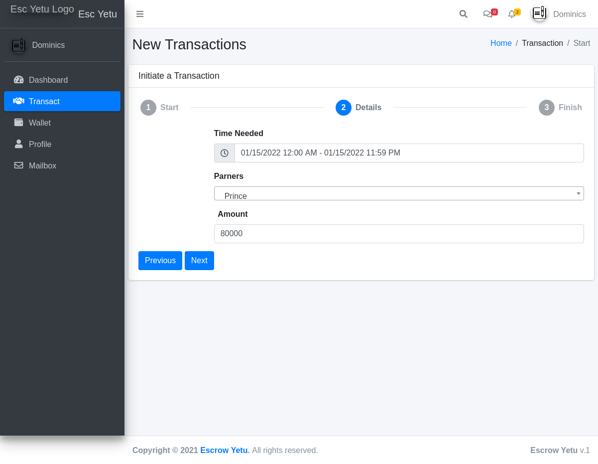The image size is (598, 464).
Task: Expand the Partners dropdown arrow
Action: (578, 193)
